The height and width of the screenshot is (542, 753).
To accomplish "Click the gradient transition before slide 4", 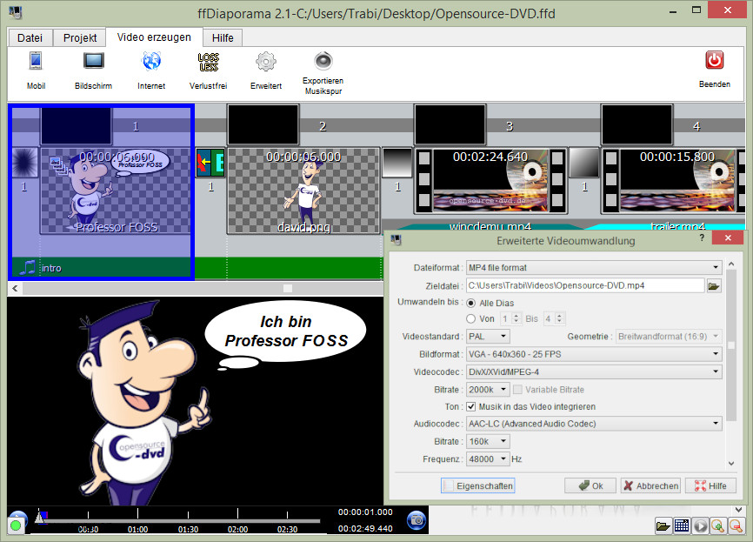I will coord(584,163).
